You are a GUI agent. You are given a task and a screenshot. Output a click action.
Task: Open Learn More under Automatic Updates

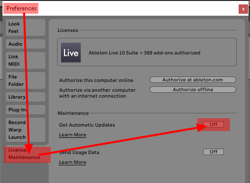click(72, 135)
